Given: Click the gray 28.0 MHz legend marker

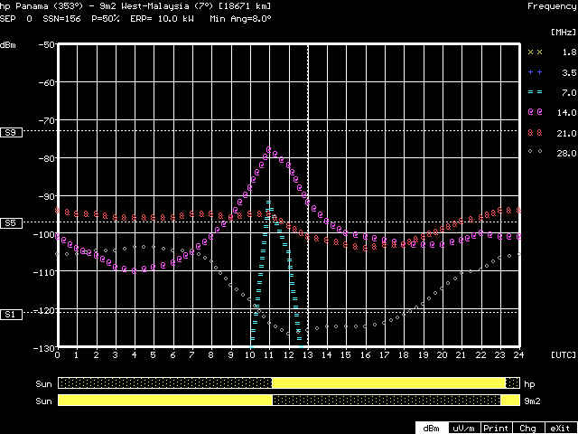Looking at the screenshot, I should (535, 151).
